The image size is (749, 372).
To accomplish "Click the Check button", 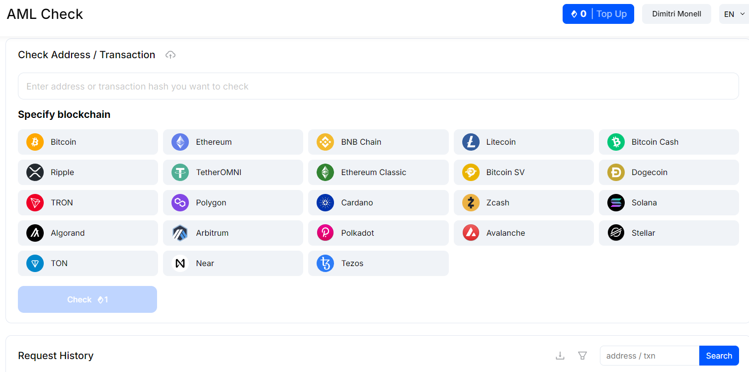I will tap(87, 299).
